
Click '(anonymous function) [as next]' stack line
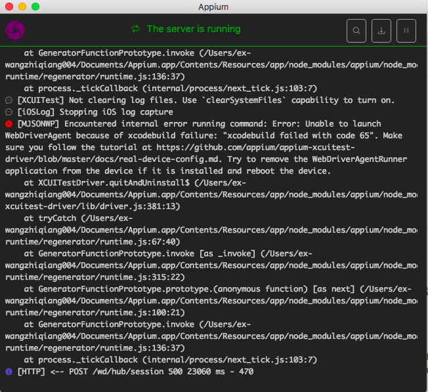coord(217,289)
